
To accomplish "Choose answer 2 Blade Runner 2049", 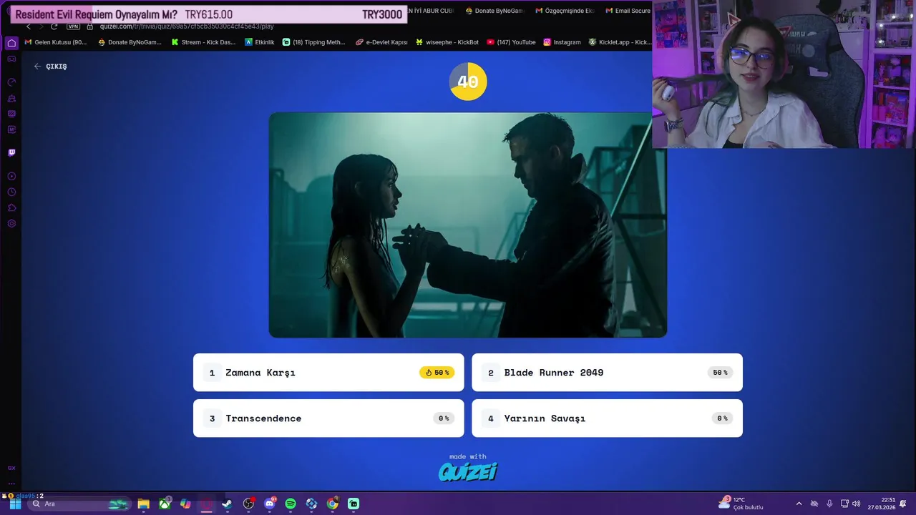I will (607, 372).
